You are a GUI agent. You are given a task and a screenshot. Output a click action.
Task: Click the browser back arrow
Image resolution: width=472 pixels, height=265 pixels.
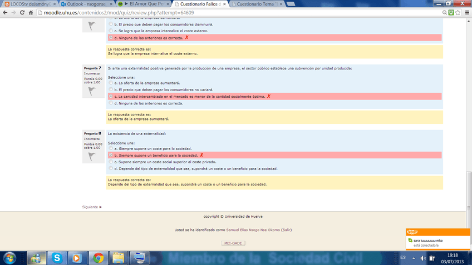(x=6, y=12)
